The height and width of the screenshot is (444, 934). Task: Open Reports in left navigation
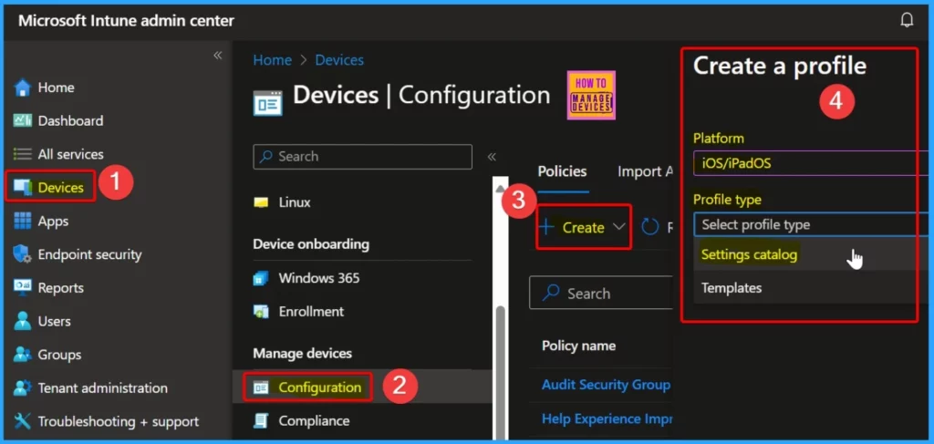click(61, 287)
